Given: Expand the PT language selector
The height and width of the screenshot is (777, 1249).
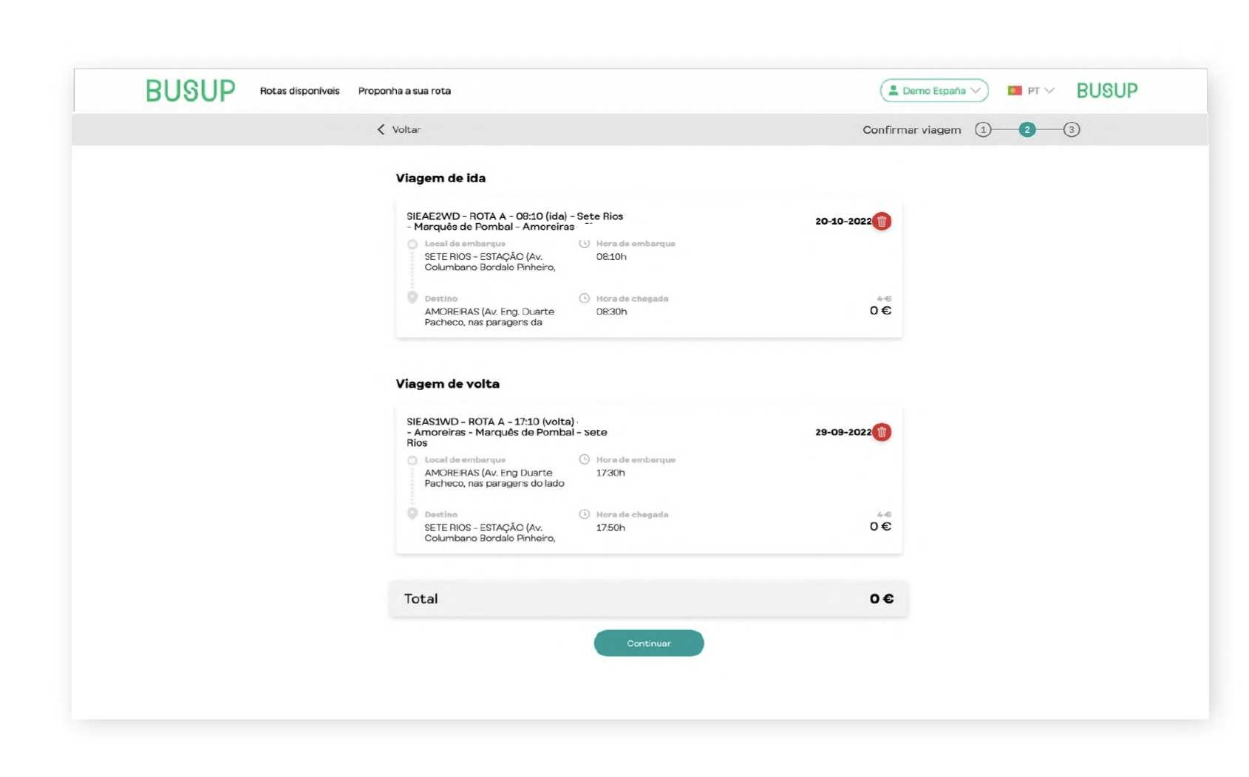Looking at the screenshot, I should 1032,91.
